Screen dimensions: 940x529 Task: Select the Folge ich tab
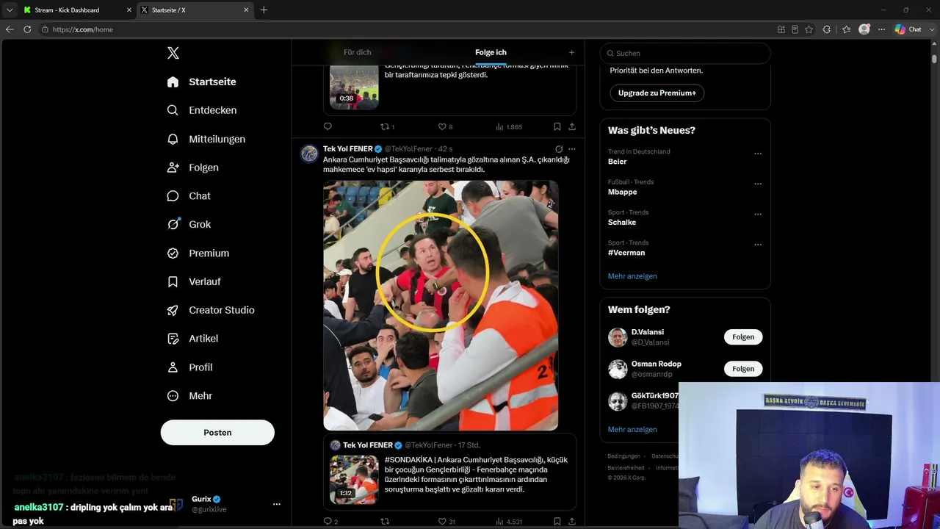491,52
